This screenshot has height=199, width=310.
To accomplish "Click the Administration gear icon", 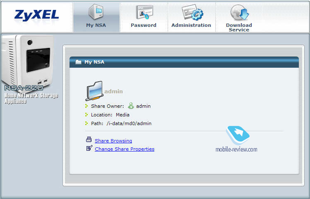I will (192, 12).
